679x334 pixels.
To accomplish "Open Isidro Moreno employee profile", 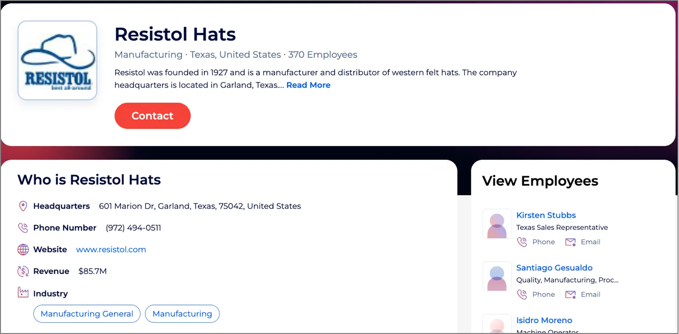I will coord(544,320).
